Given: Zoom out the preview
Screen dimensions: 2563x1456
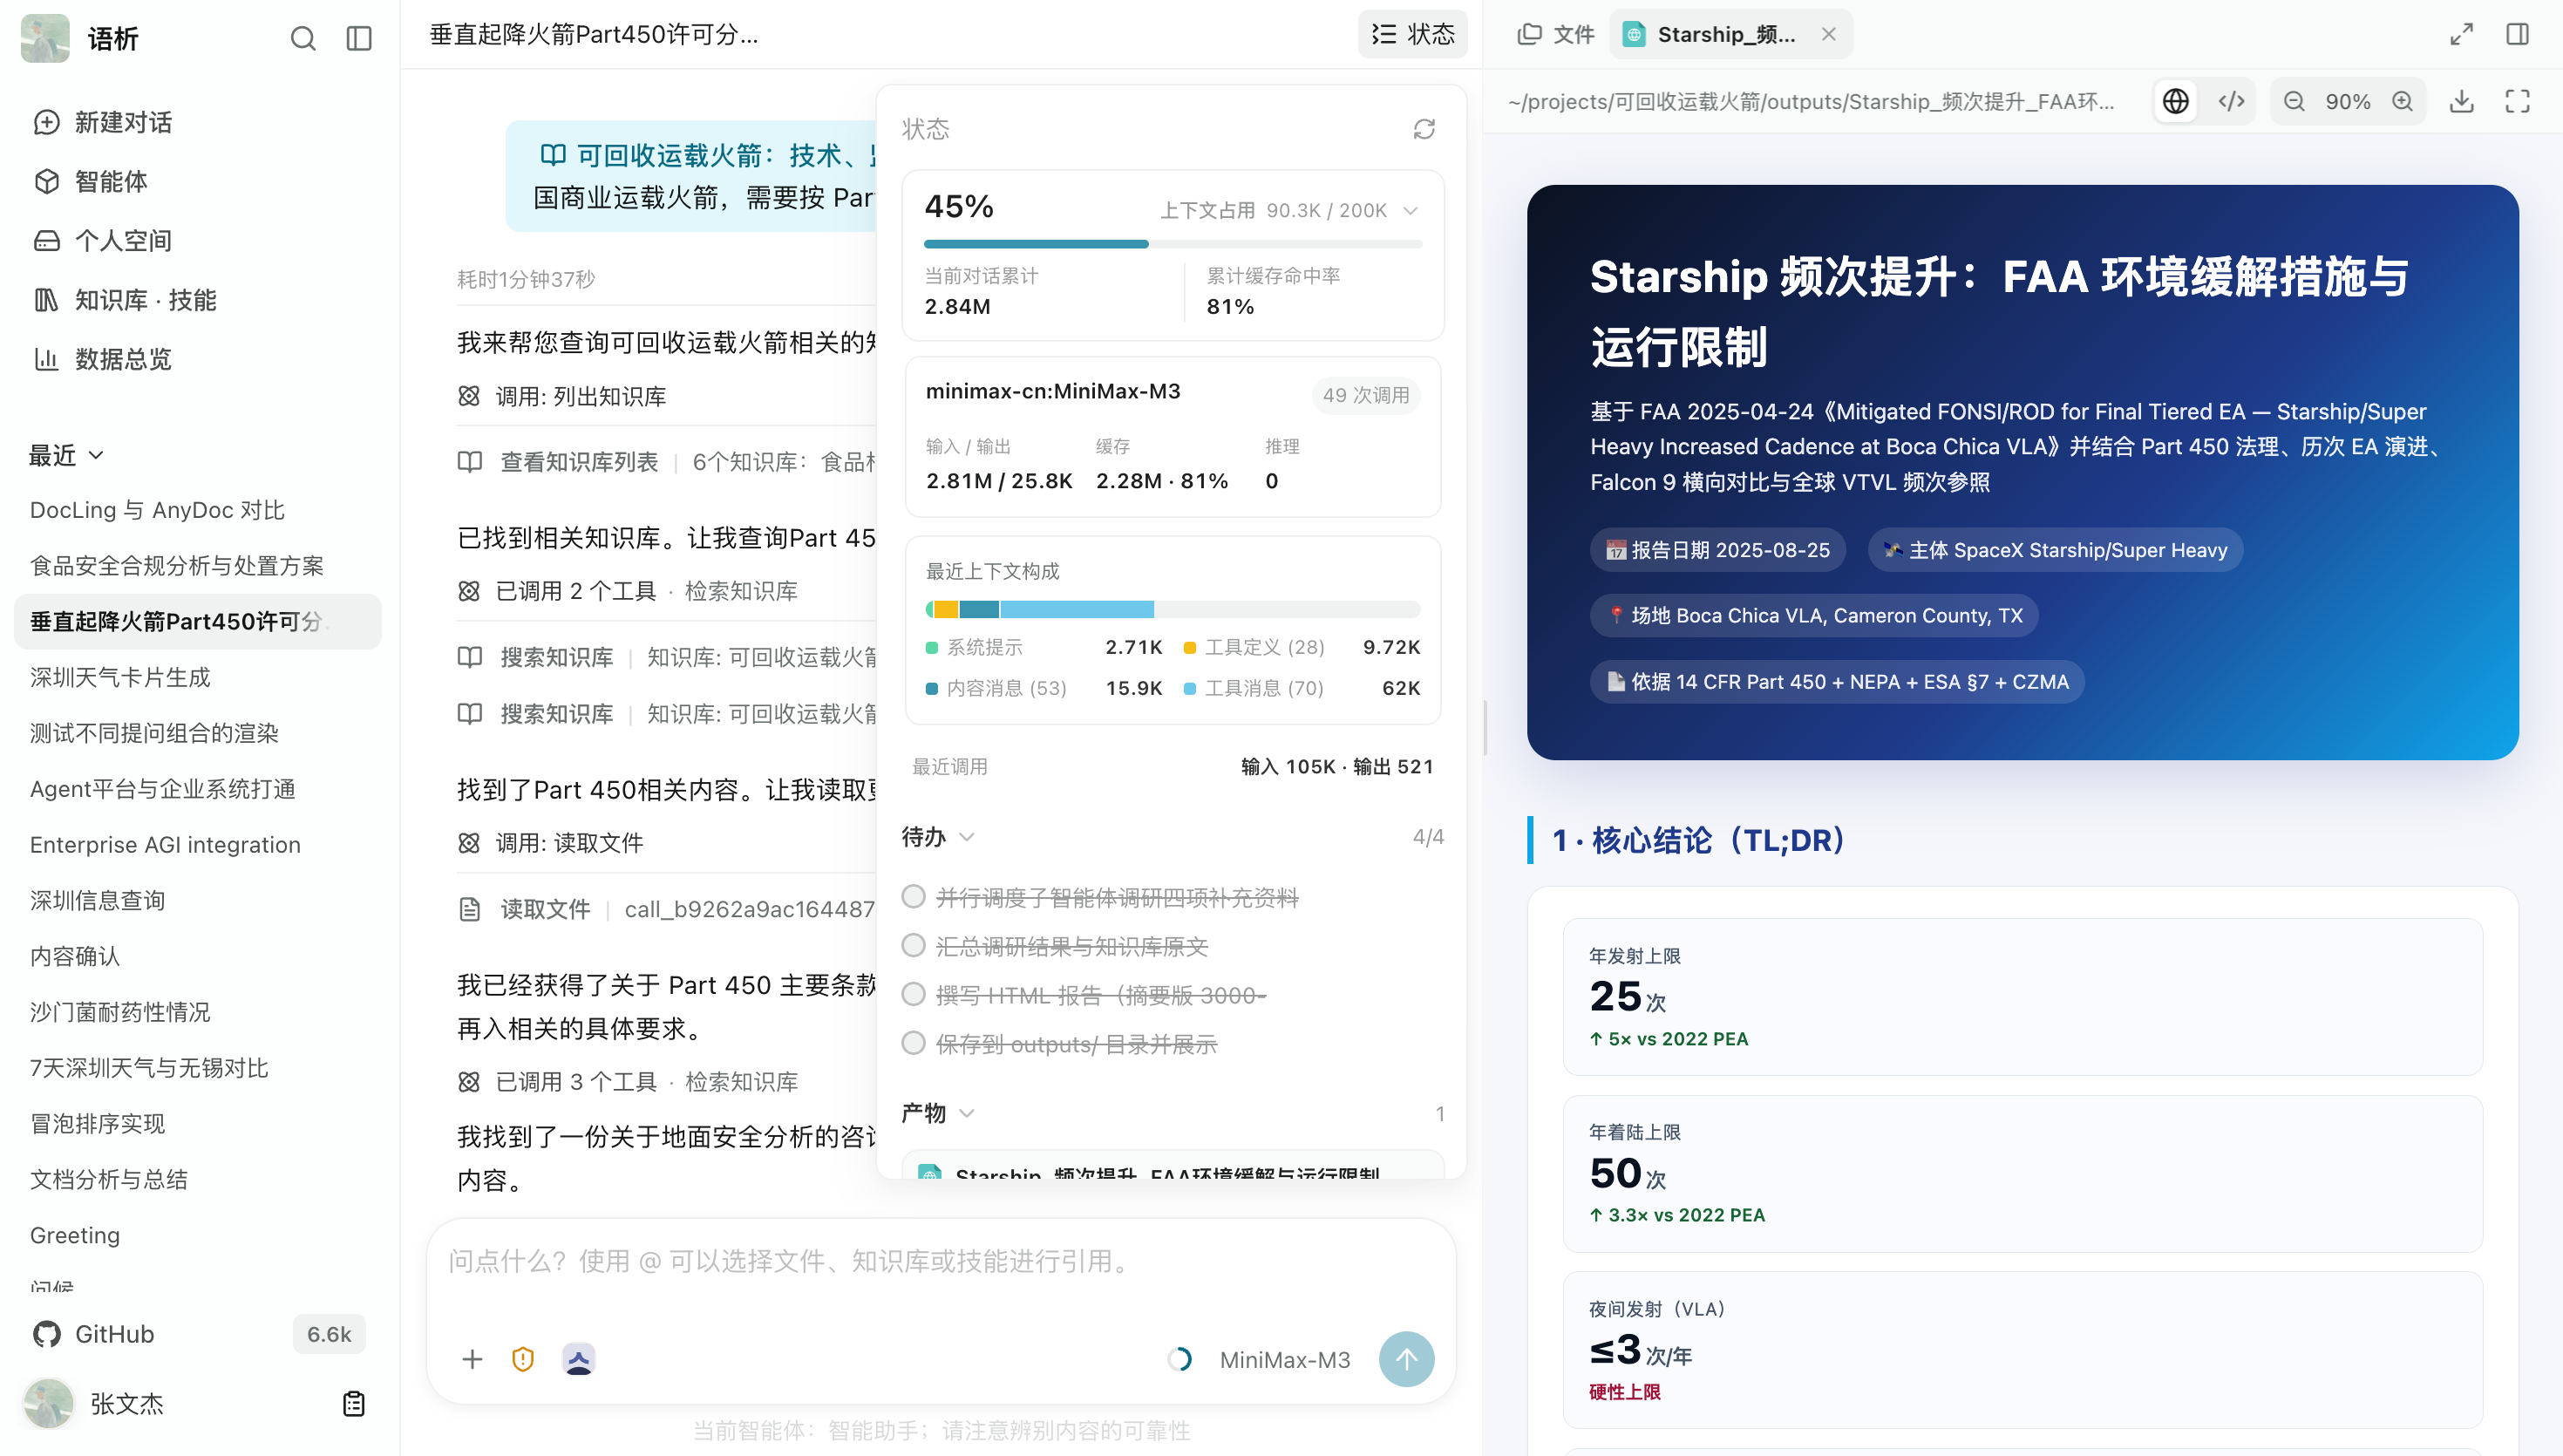Looking at the screenshot, I should [x=2294, y=101].
